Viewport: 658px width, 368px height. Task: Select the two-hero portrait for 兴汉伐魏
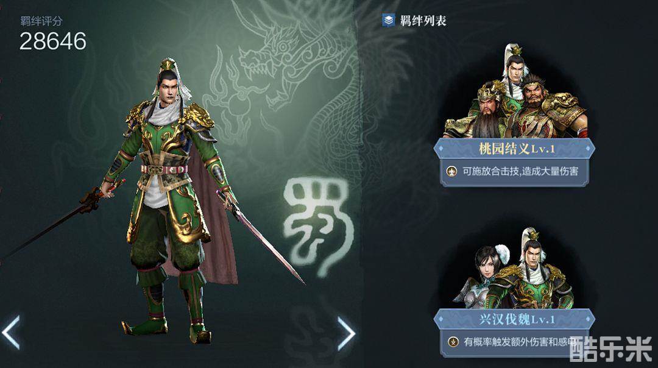click(514, 269)
